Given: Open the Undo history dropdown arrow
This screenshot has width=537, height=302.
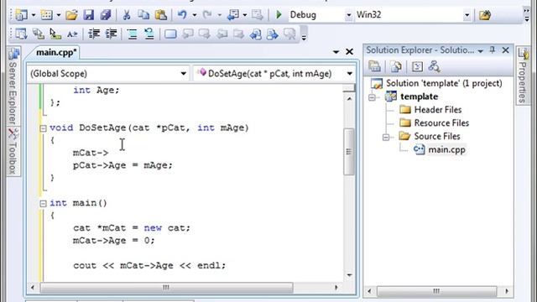Looking at the screenshot, I should pyautogui.click(x=194, y=15).
